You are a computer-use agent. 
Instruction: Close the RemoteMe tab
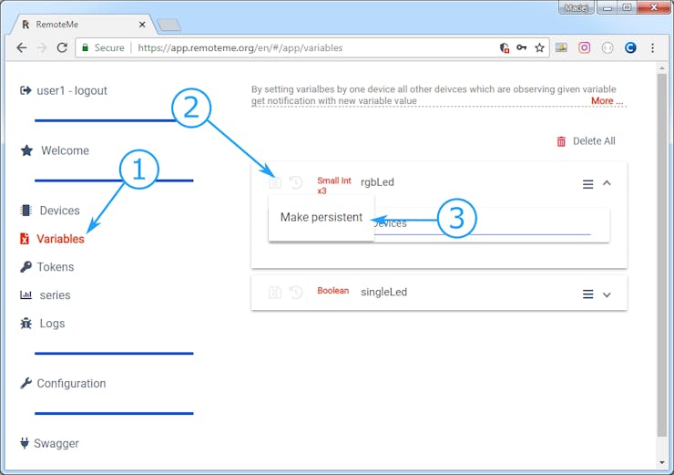pyautogui.click(x=142, y=25)
